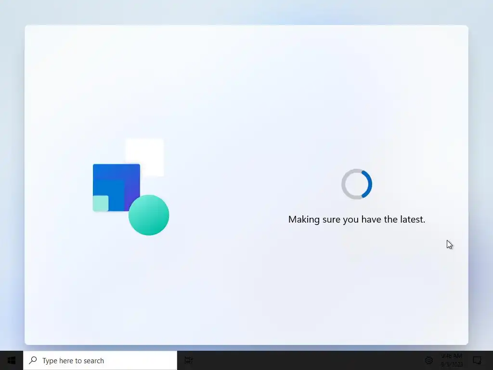The height and width of the screenshot is (370, 493).
Task: Click the search magnifier icon in taskbar
Action: pos(33,360)
